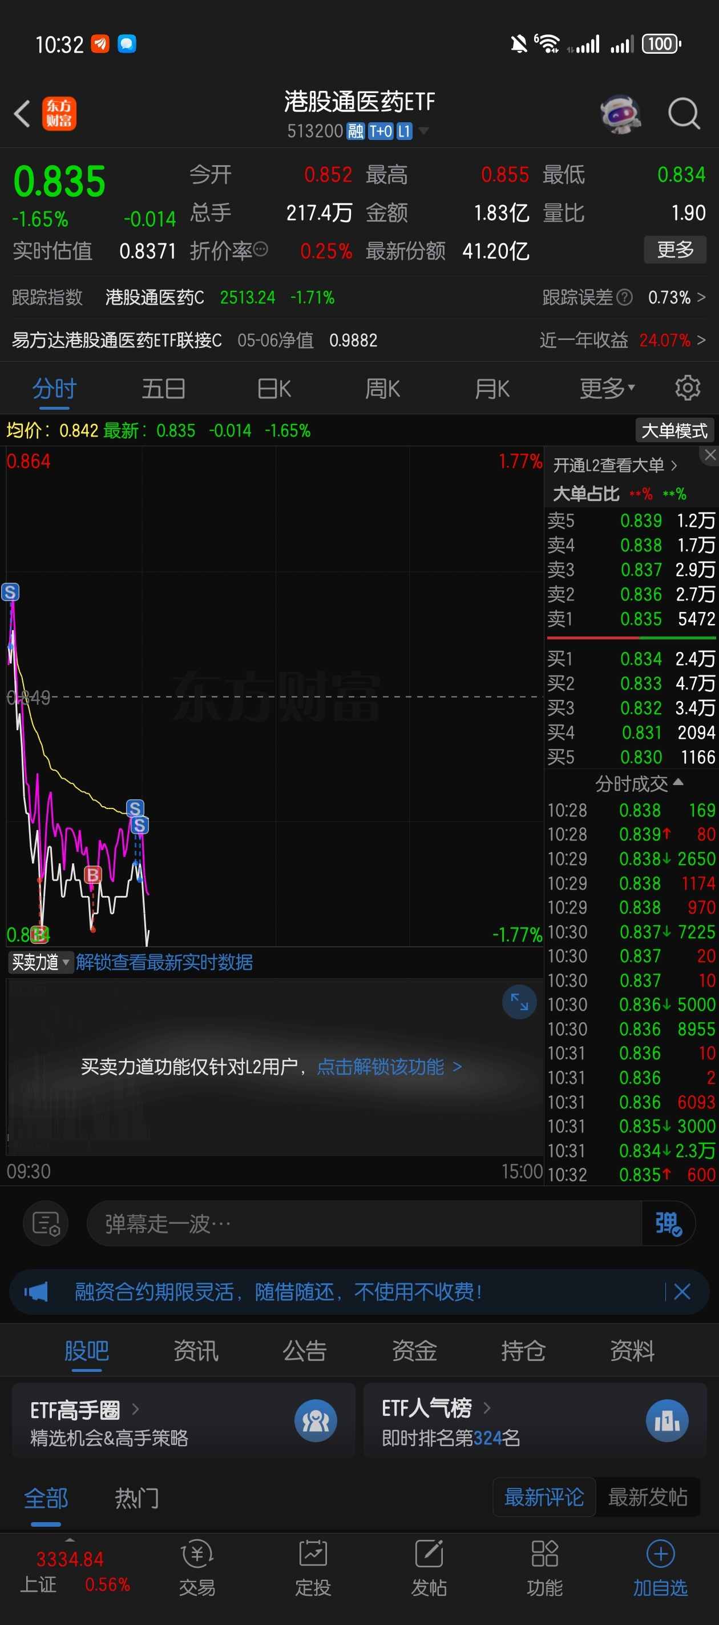This screenshot has width=719, height=1625.
Task: Tap the 定投 chart icon
Action: coord(313,1554)
